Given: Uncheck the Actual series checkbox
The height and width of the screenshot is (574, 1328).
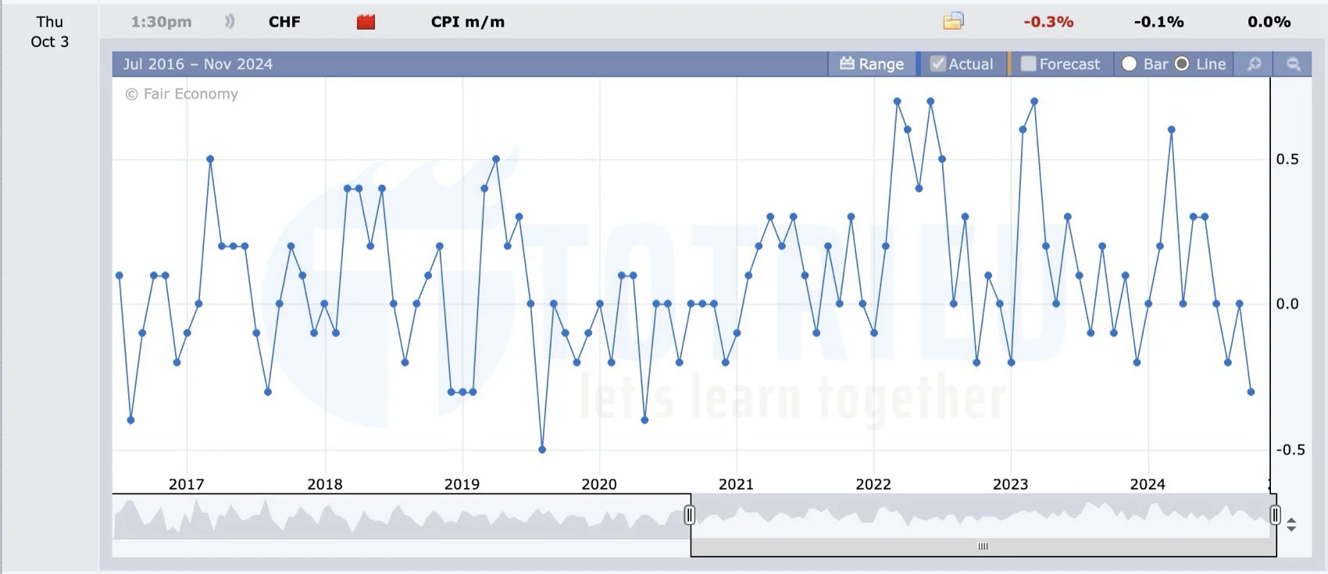Looking at the screenshot, I should point(938,64).
